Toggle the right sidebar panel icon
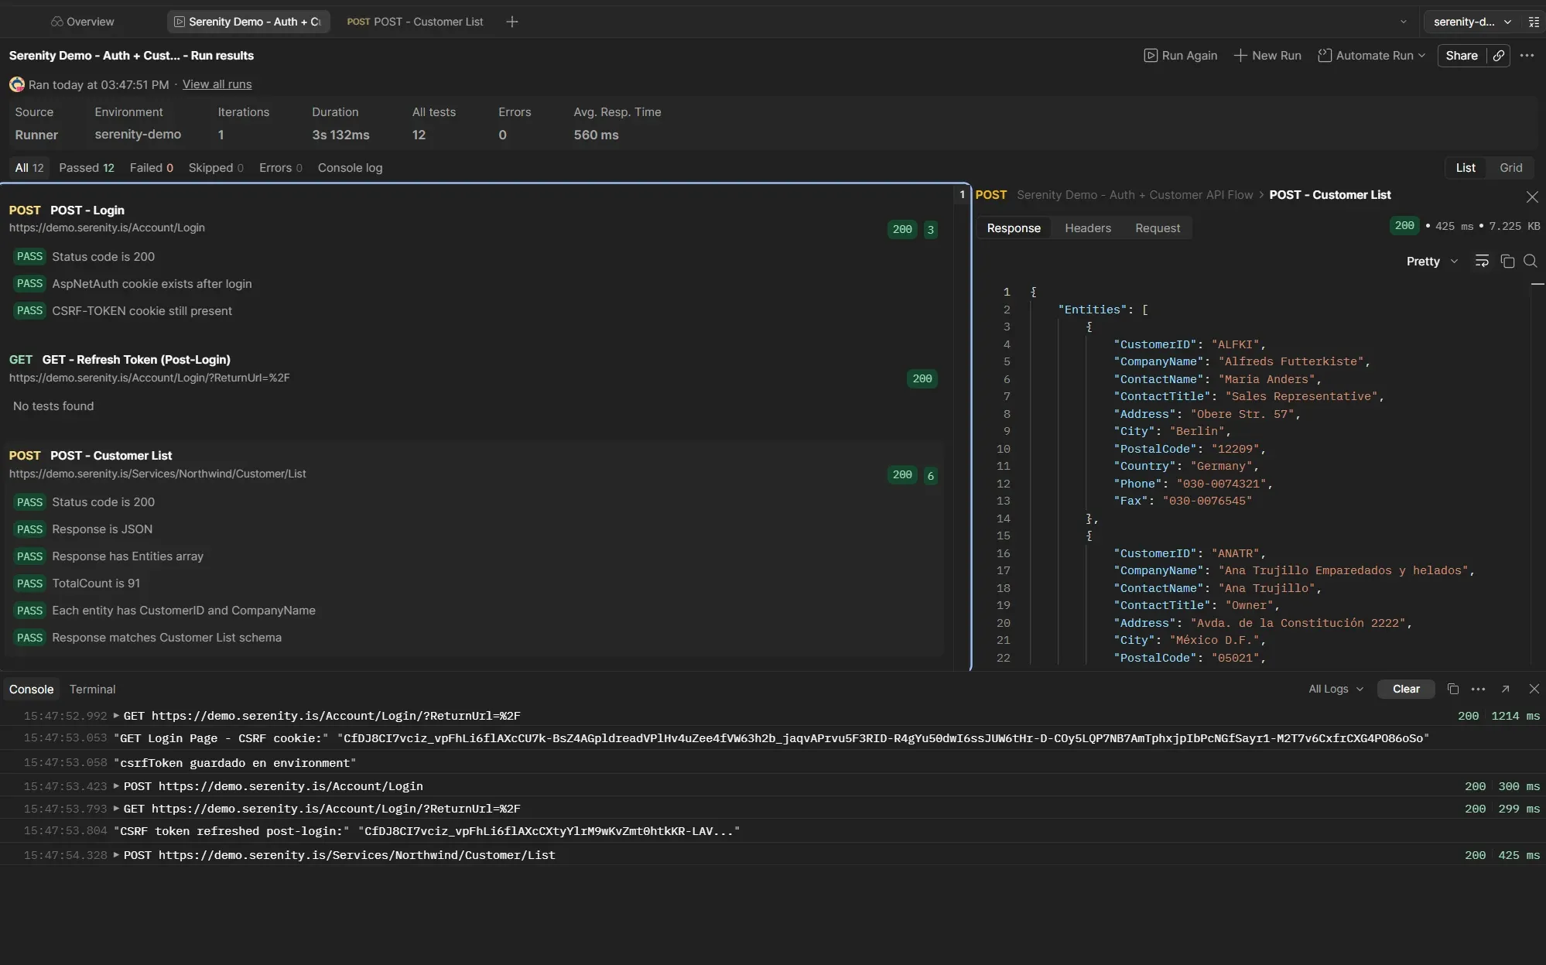Screen dimensions: 1546x965 point(1533,22)
